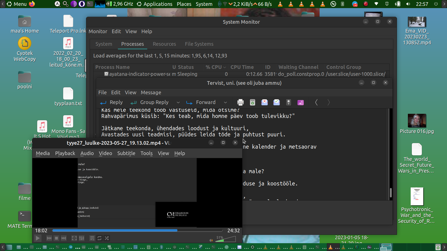Mark message not junk with green-check envelope
The image size is (447, 251).
[x=276, y=102]
